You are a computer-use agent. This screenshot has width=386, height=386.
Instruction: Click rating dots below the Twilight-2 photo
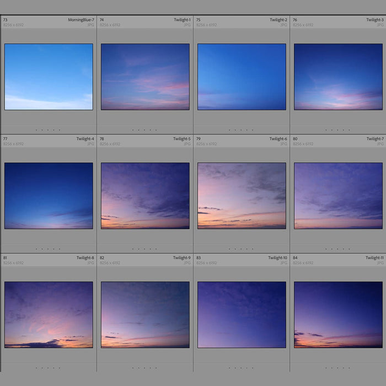[241, 130]
